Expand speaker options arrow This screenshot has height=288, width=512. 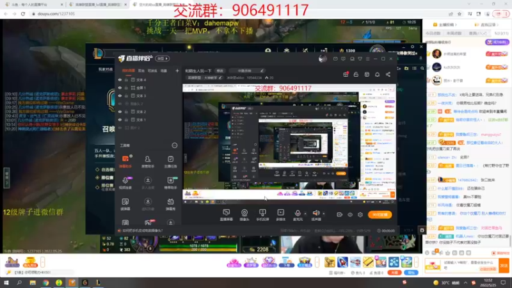coord(324,214)
